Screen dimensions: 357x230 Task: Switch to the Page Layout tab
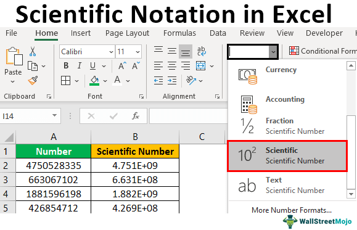point(127,33)
